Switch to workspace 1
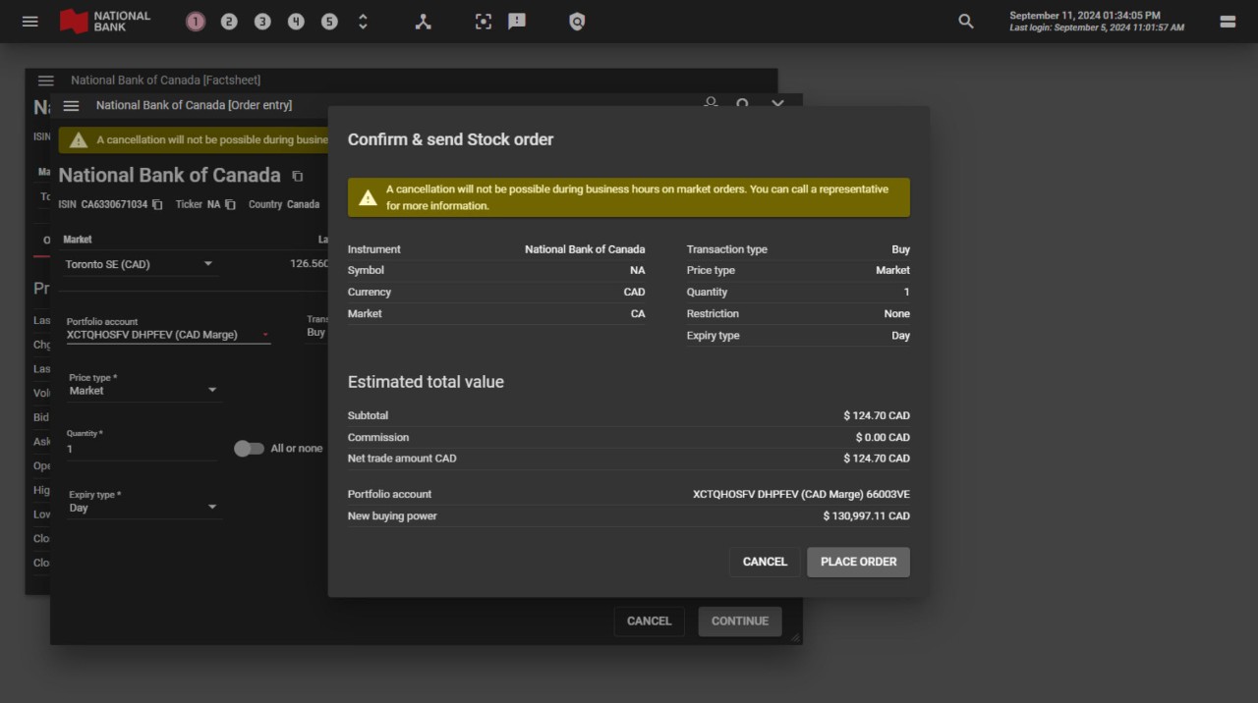Viewport: 1258px width, 703px height. pos(196,22)
